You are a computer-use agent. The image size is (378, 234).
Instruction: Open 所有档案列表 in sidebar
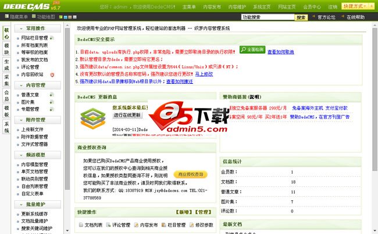[x=34, y=45]
